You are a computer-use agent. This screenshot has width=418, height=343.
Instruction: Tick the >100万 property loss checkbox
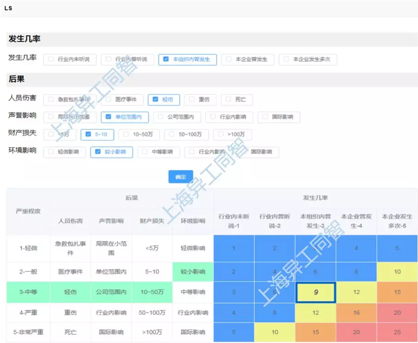(222, 135)
